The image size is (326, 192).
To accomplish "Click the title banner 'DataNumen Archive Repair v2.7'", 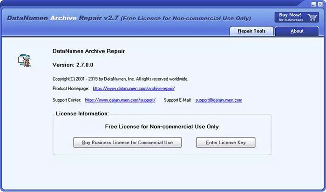I will [x=63, y=18].
